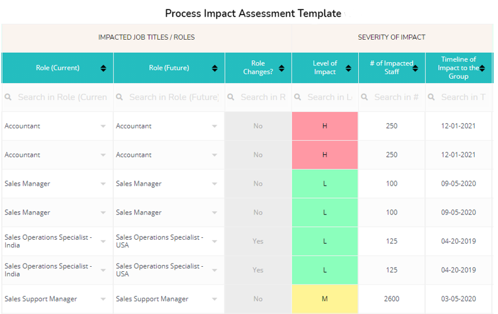
Task: Click sort arrows on Role (Future) header
Action: point(215,68)
